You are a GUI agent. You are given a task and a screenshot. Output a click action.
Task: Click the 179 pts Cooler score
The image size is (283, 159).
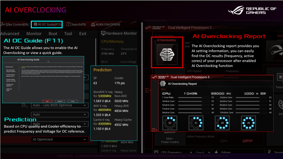coord(120,83)
